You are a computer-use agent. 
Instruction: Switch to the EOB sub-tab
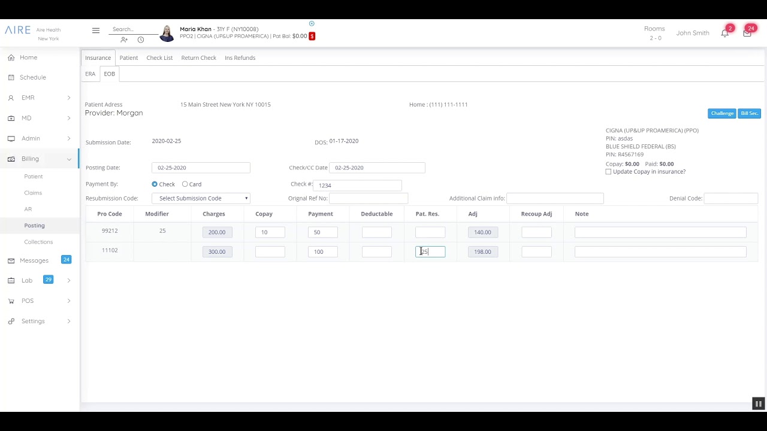(x=109, y=74)
